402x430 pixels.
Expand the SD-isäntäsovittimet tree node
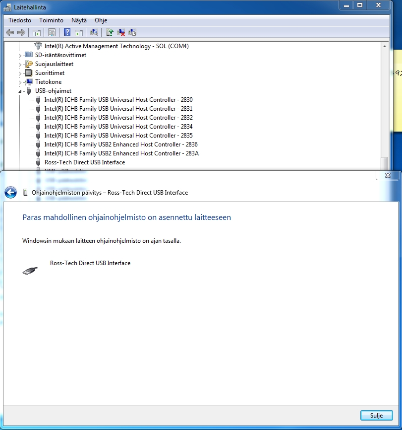point(20,55)
